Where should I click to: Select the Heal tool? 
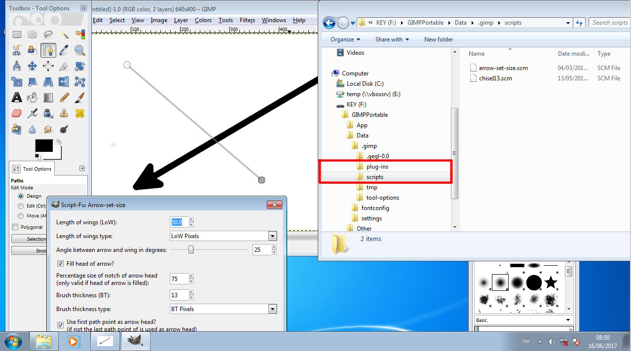[x=80, y=113]
